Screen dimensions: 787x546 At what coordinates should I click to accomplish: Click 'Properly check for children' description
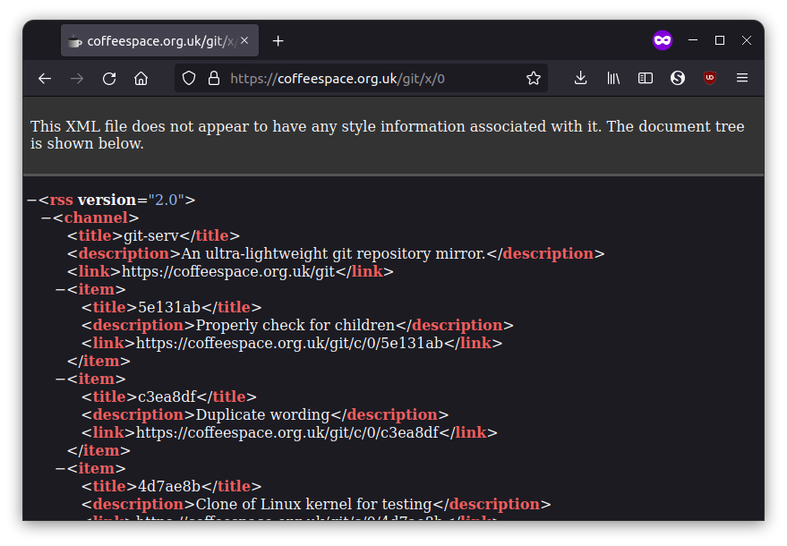click(295, 325)
